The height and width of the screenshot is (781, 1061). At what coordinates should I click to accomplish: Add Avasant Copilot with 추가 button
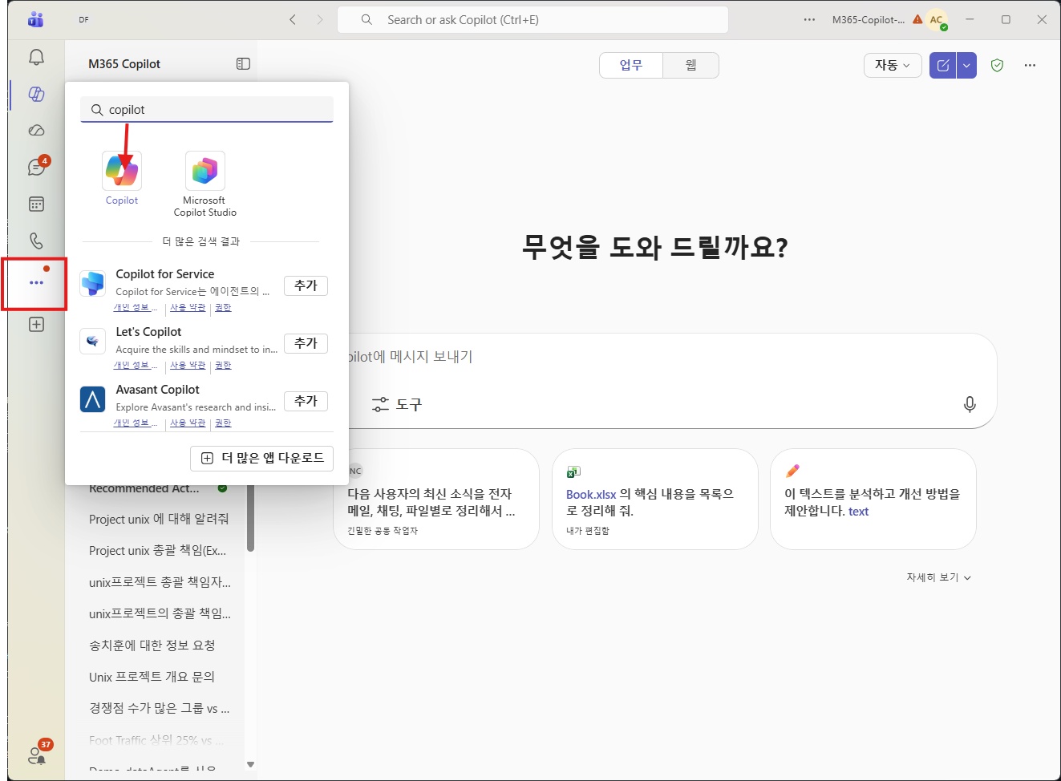tap(306, 401)
